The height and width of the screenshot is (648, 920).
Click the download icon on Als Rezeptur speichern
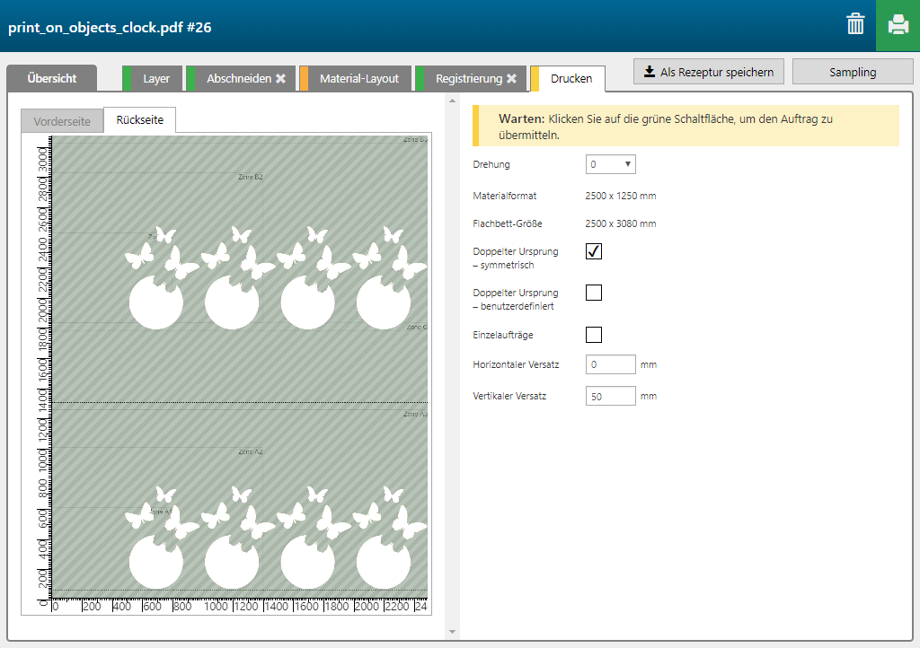[649, 72]
